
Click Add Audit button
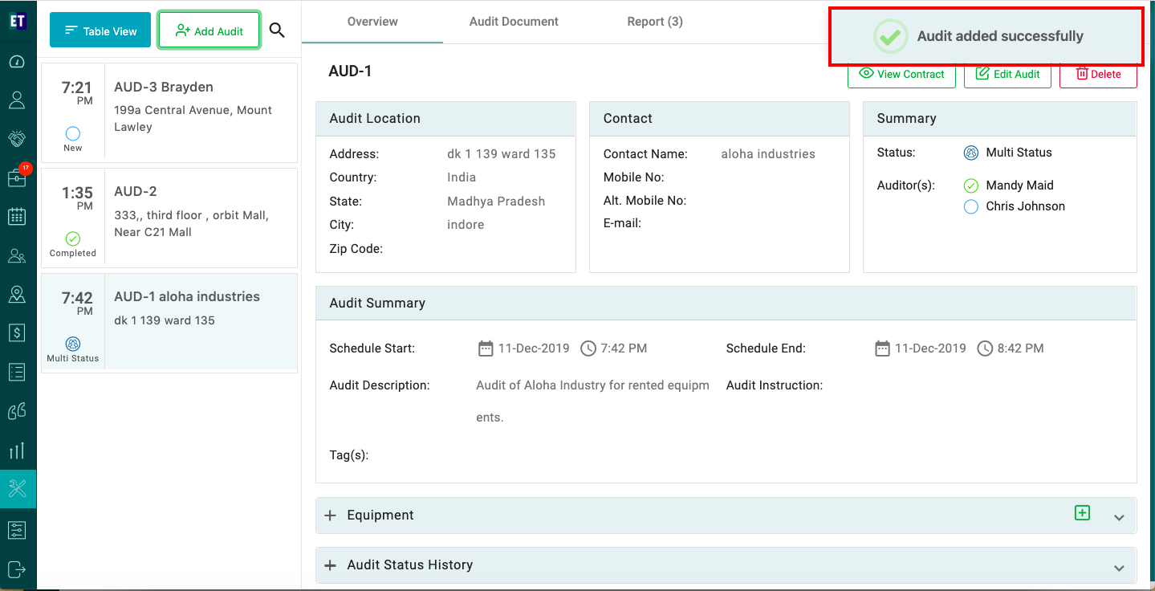click(209, 31)
